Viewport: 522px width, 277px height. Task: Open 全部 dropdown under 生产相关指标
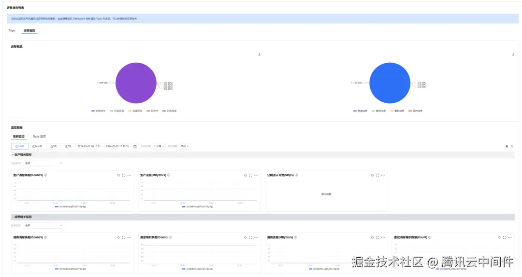pyautogui.click(x=43, y=163)
